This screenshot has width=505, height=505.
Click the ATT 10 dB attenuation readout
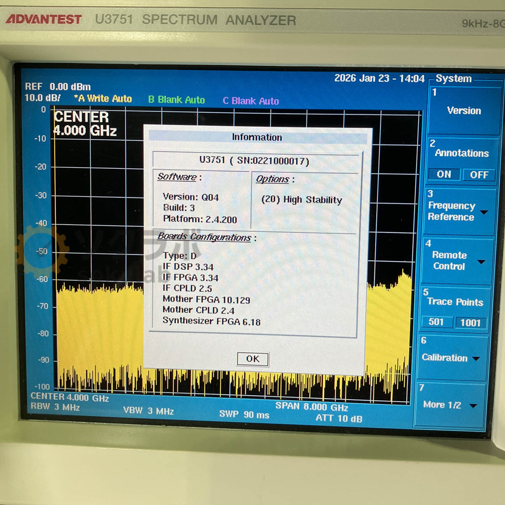pyautogui.click(x=339, y=418)
